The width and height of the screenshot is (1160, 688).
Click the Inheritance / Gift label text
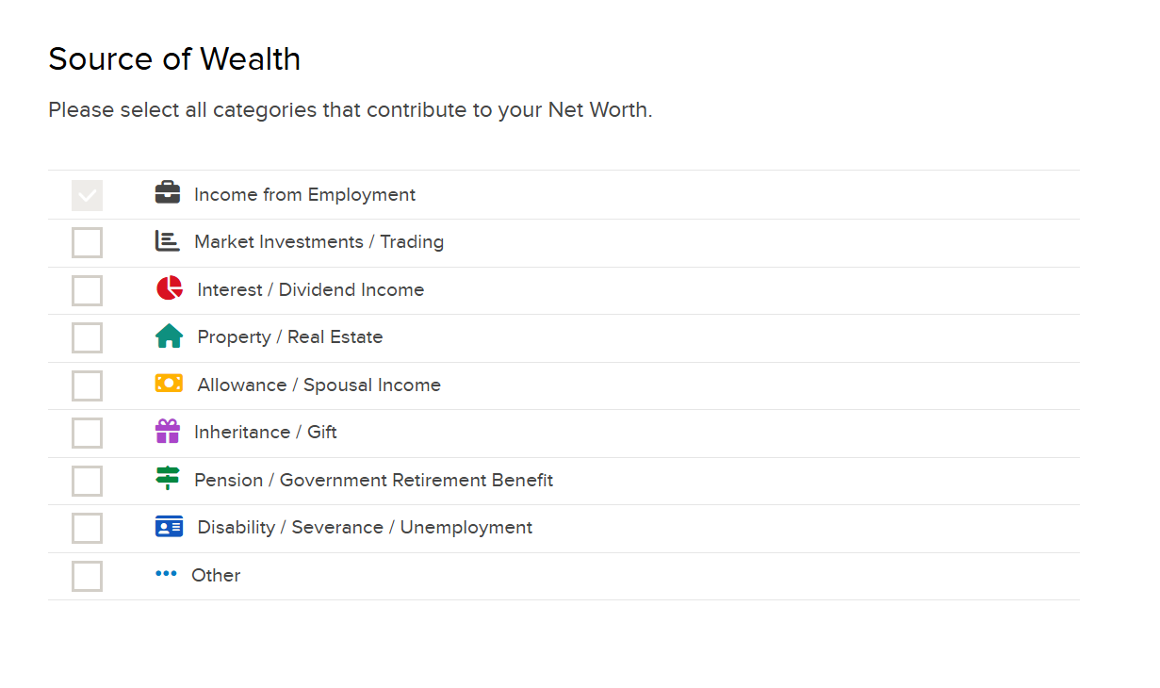tap(266, 433)
